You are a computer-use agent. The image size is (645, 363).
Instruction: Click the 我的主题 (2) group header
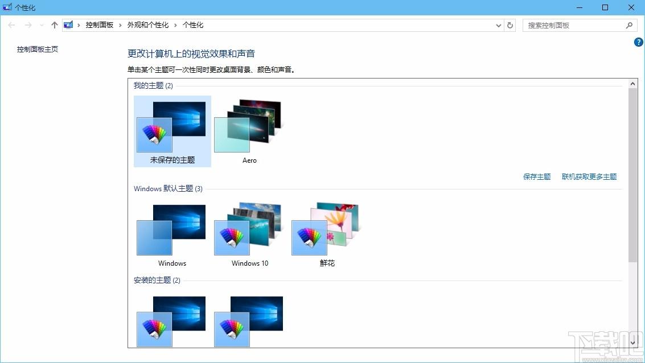point(153,85)
